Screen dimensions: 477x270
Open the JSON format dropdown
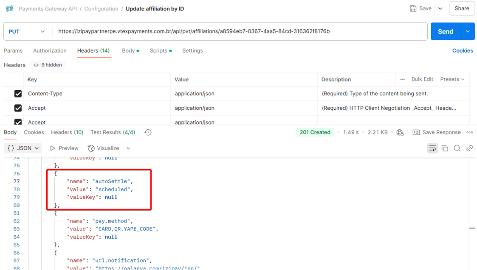click(23, 148)
